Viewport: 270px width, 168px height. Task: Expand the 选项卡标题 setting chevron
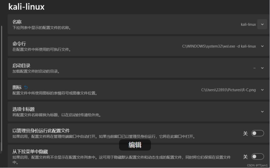click(x=262, y=112)
